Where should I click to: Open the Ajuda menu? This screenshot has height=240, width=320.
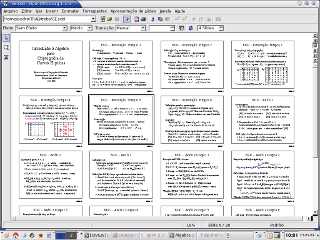[x=180, y=11]
